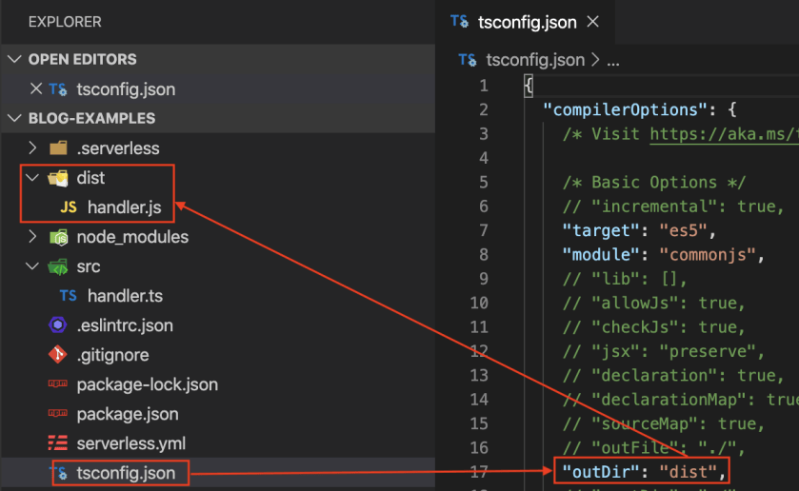The height and width of the screenshot is (491, 799).
Task: Expand the .serverless folder chevron
Action: pyautogui.click(x=32, y=147)
